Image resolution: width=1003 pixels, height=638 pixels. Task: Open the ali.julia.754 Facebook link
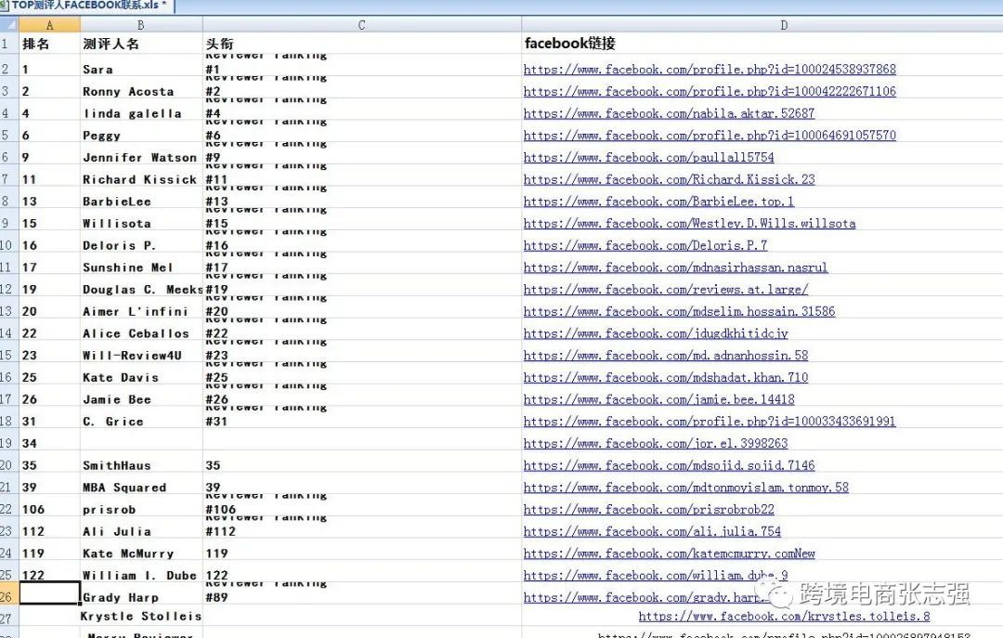(652, 531)
